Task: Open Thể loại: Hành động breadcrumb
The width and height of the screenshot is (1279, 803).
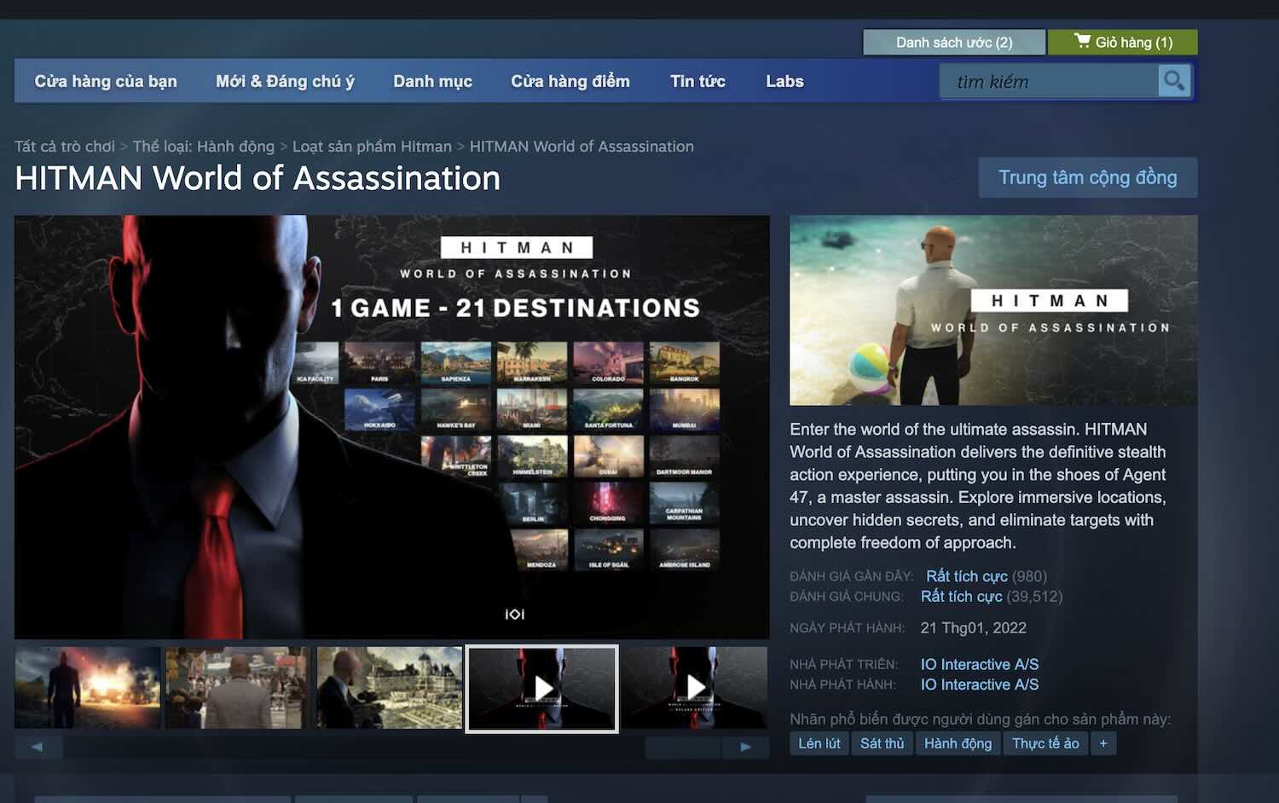Action: (x=204, y=147)
